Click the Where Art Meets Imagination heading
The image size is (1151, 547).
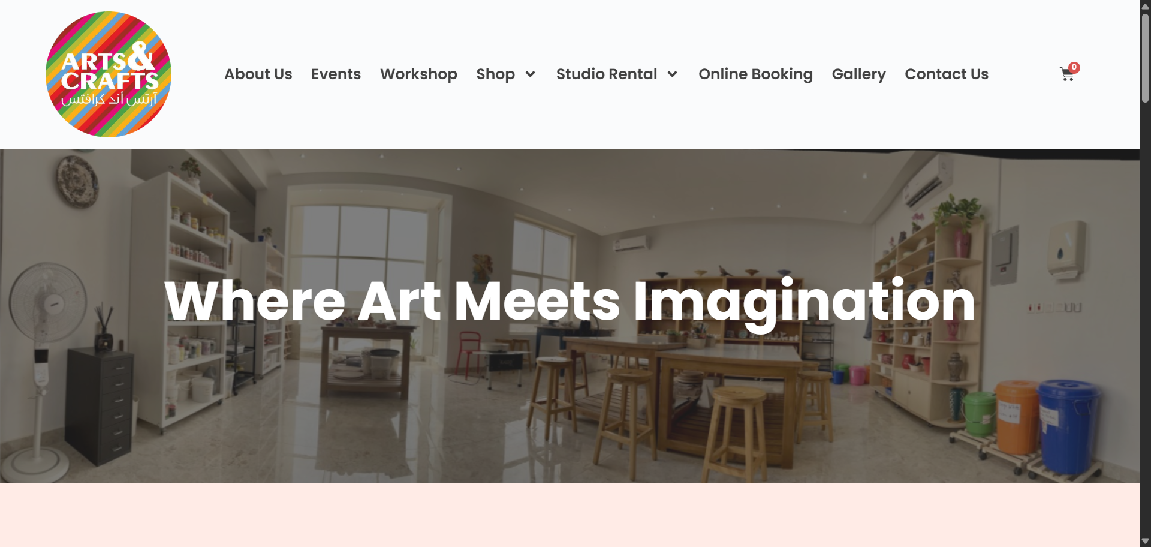[570, 302]
